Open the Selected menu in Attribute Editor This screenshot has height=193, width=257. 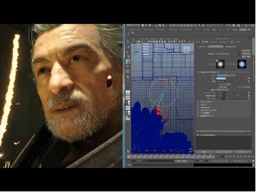coord(205,42)
